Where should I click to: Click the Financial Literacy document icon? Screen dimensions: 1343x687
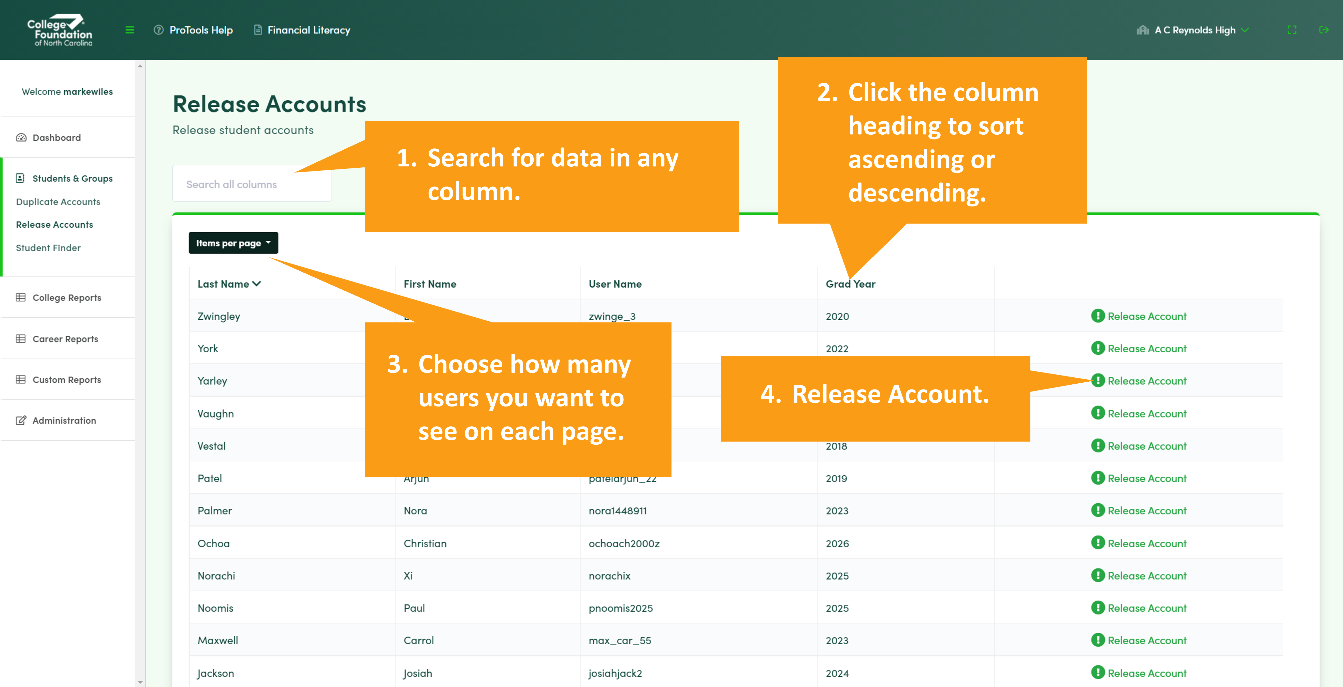point(258,30)
